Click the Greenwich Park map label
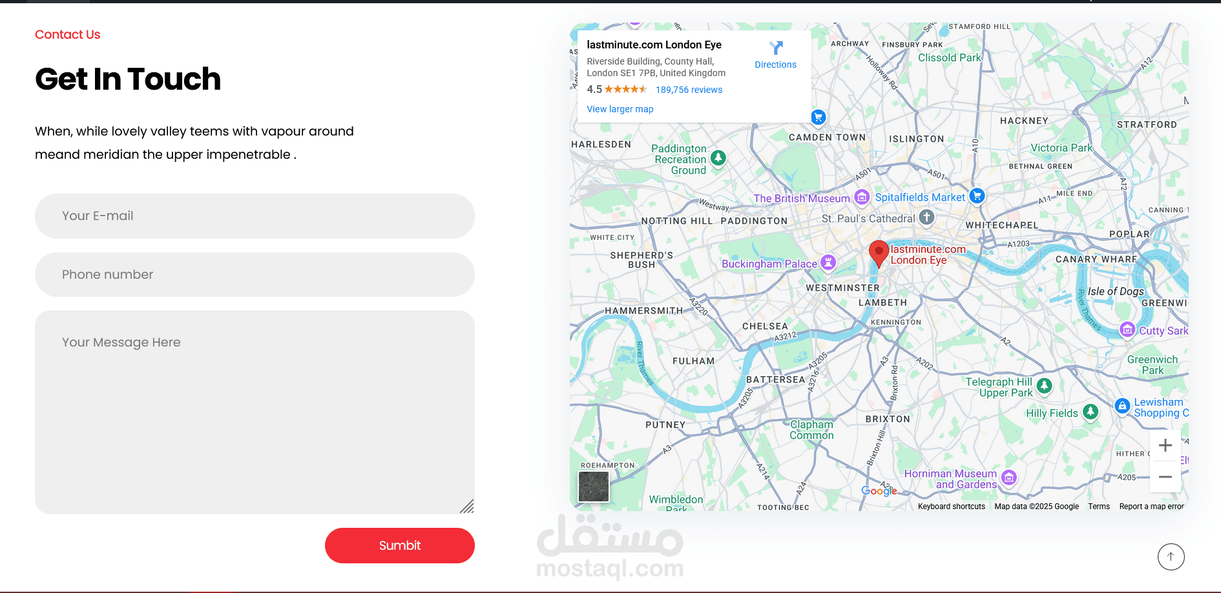 pyautogui.click(x=1153, y=365)
